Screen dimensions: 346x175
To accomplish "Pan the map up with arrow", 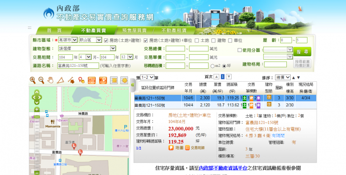I will (x=37, y=92).
